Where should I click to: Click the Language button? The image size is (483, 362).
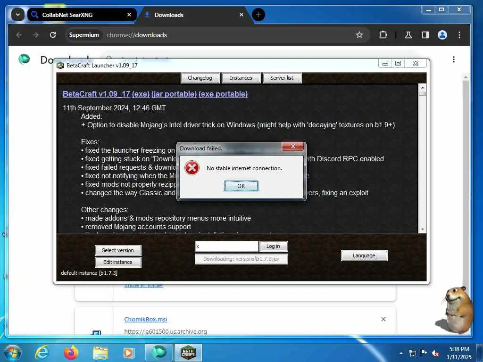364,255
